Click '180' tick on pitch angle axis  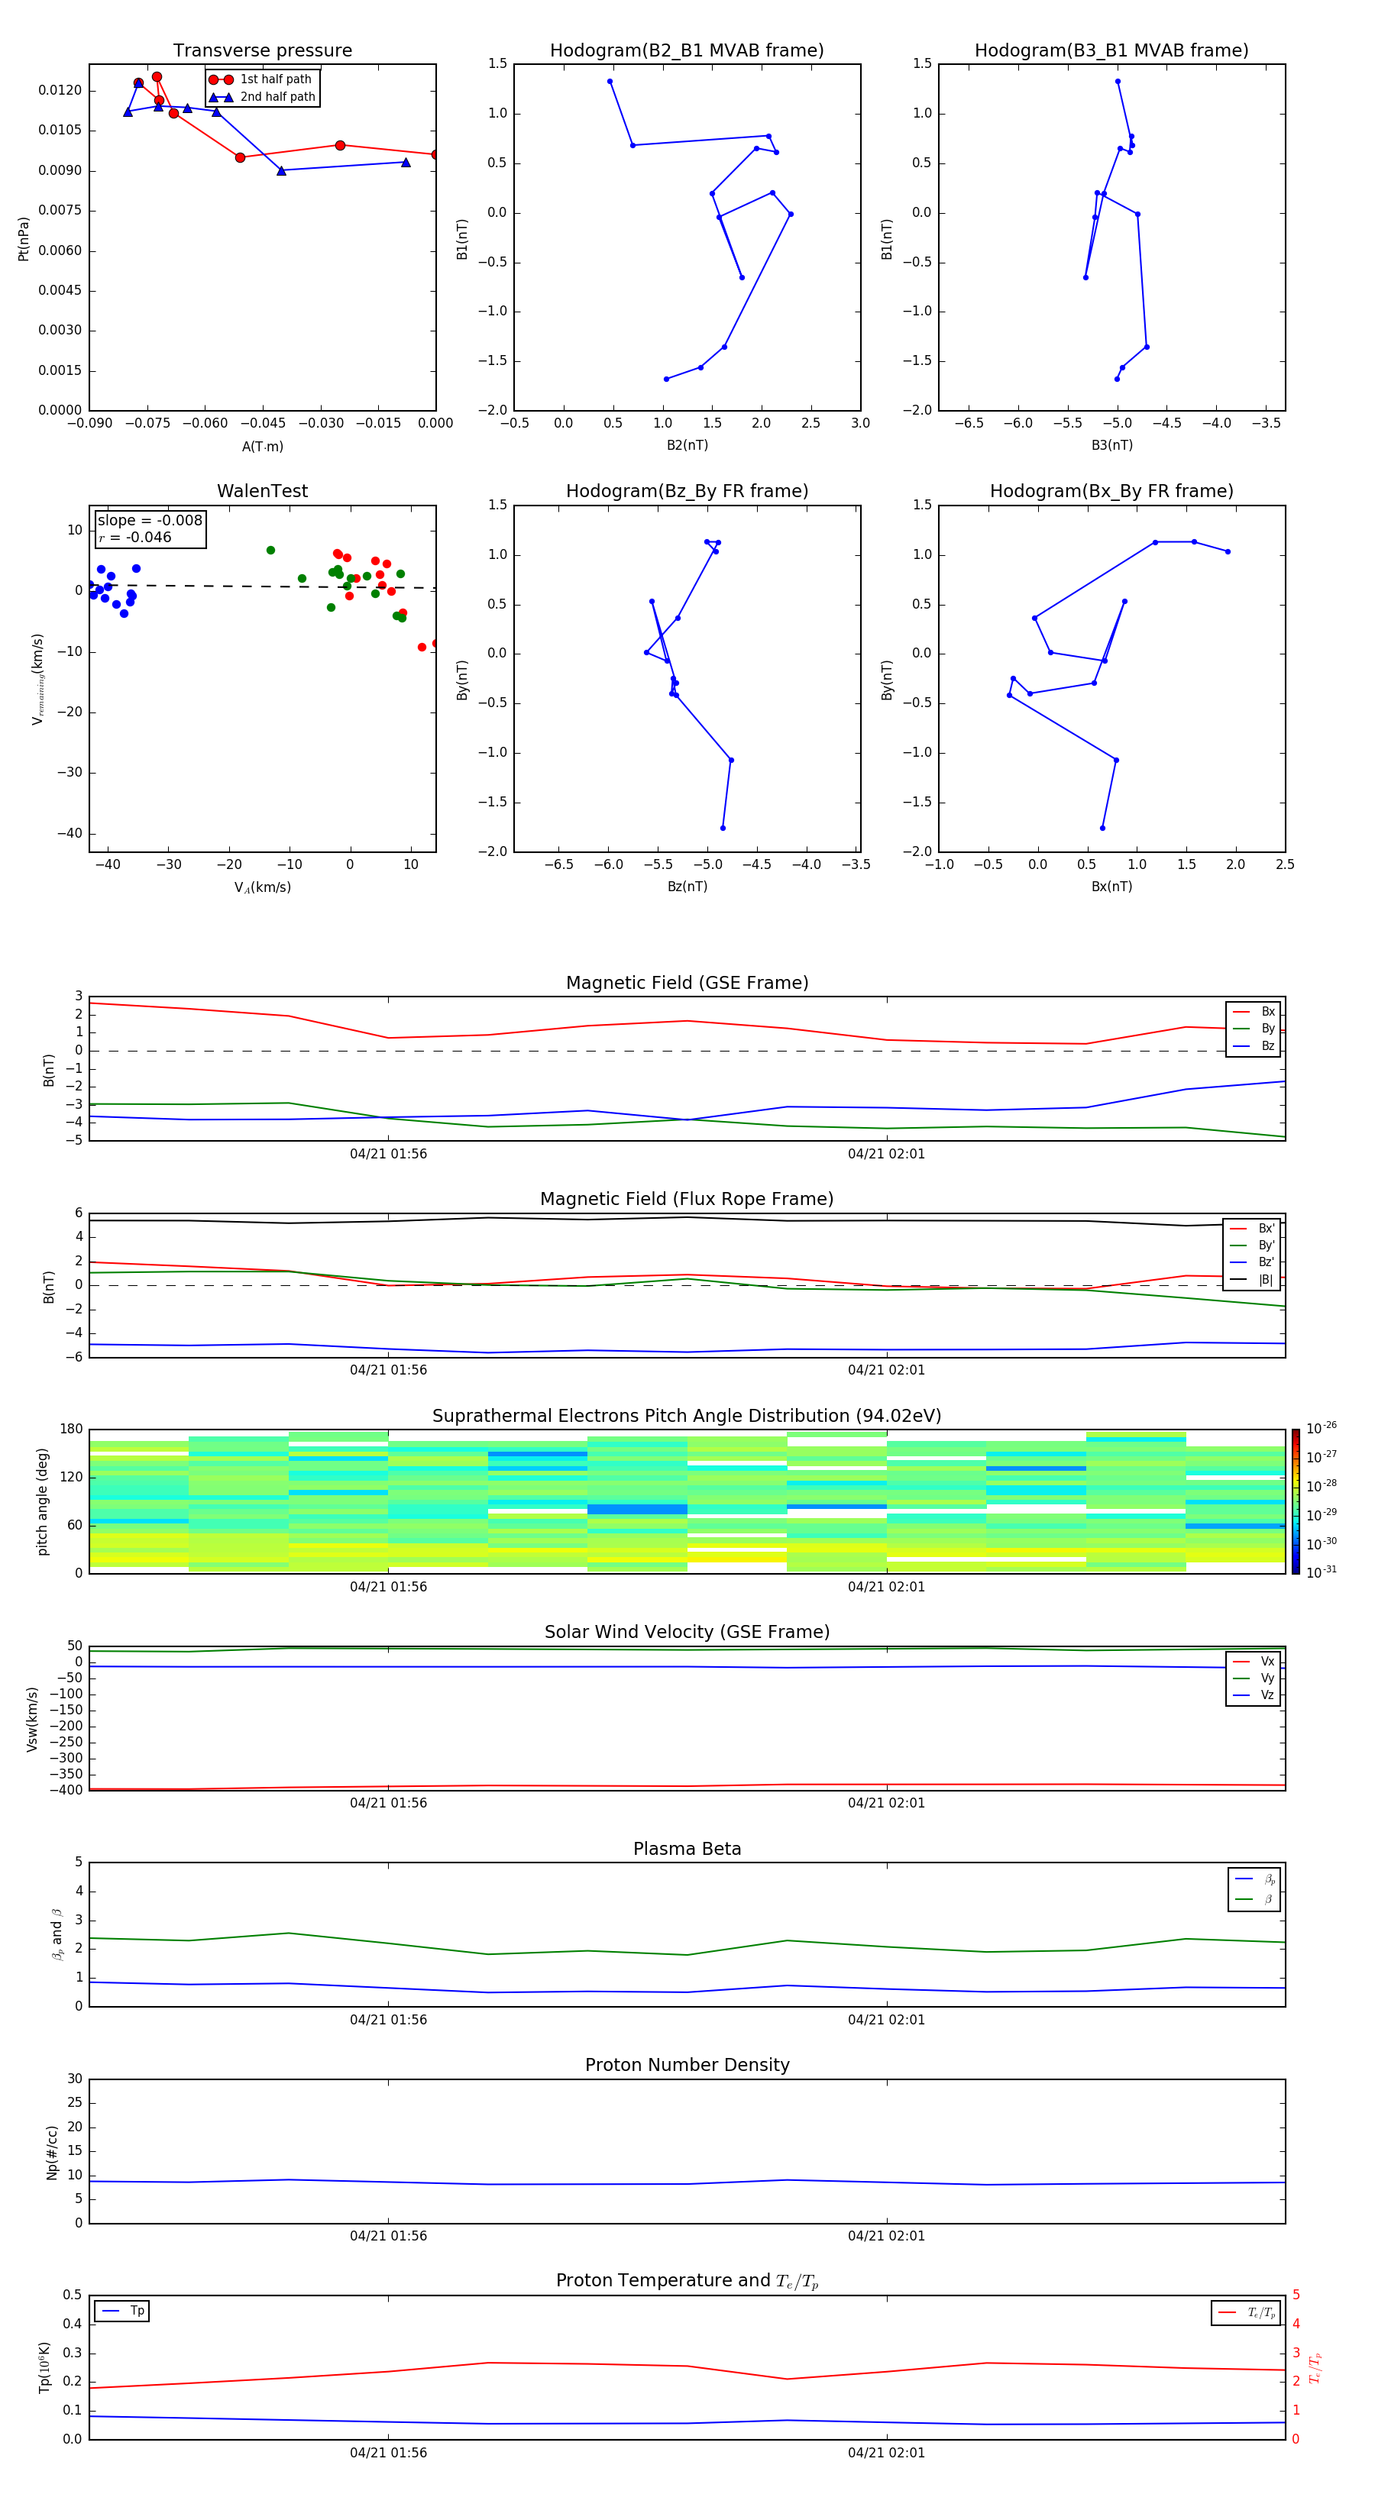72,1430
